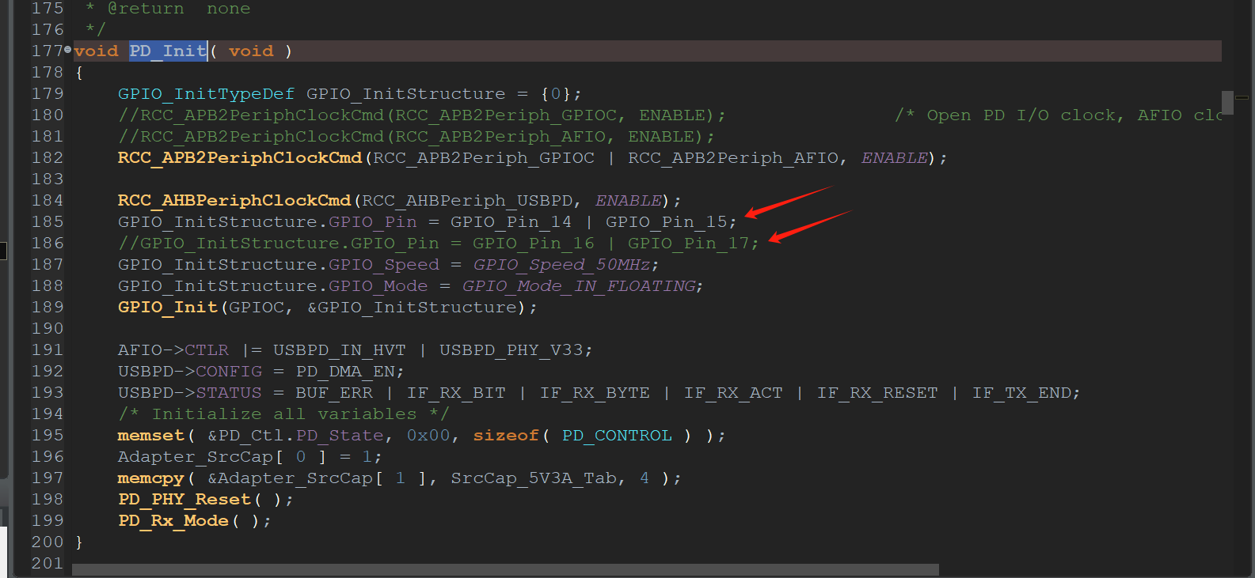Viewport: 1255px width, 578px height.
Task: Click USBPD->STATUS register on line 193
Action: [x=190, y=393]
